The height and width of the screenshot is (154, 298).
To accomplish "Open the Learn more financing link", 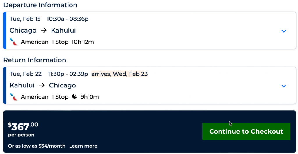I will [83, 146].
